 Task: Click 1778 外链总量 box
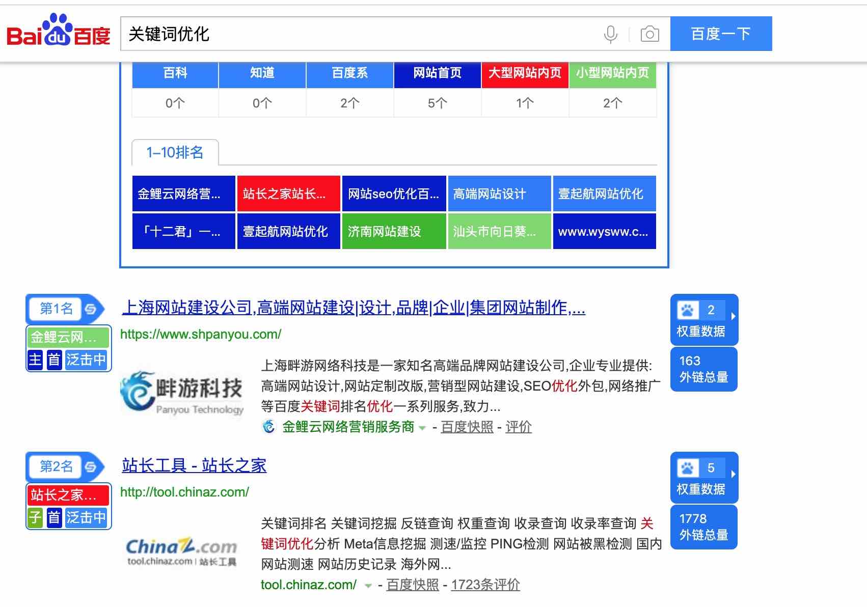[704, 527]
